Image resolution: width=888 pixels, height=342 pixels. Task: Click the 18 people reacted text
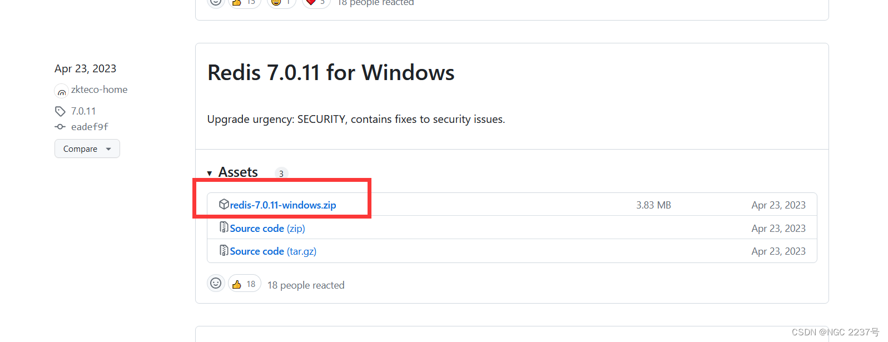pyautogui.click(x=306, y=285)
